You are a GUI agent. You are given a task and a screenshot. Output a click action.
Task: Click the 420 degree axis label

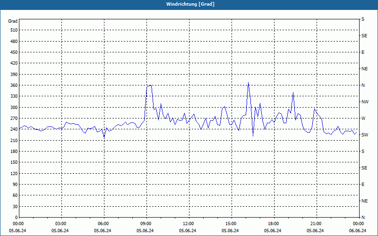coord(14,63)
